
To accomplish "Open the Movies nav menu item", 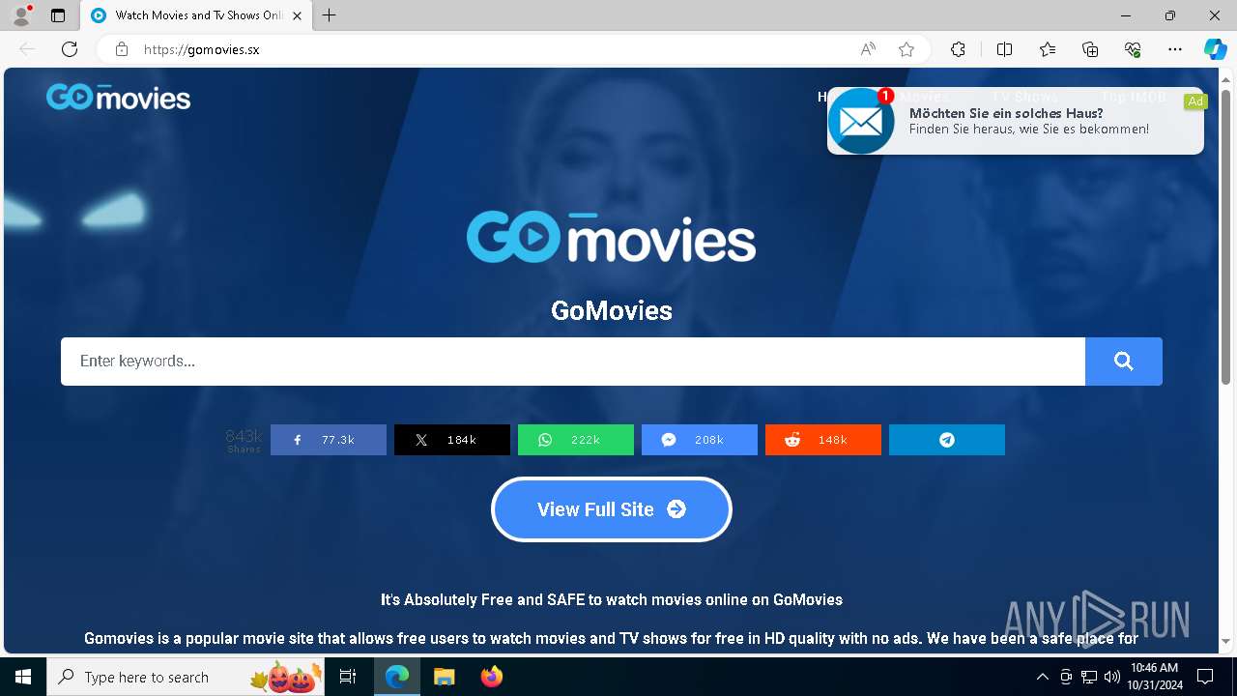I will (924, 97).
